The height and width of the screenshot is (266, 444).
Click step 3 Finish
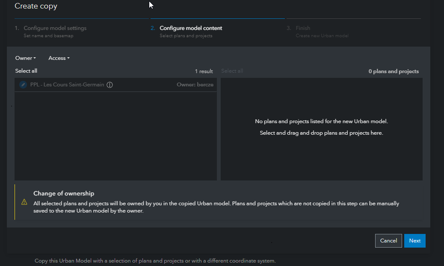click(x=303, y=28)
